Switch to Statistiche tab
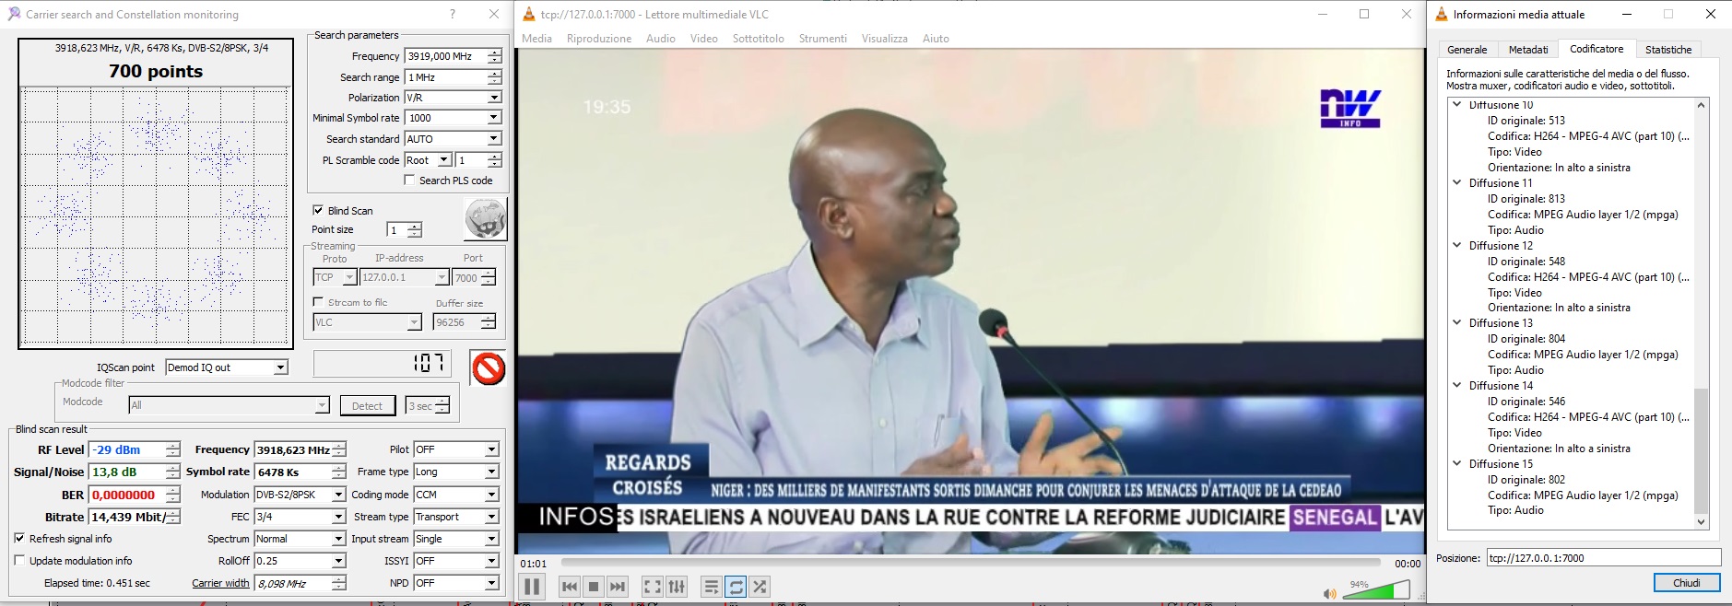The height and width of the screenshot is (606, 1732). 1668,50
